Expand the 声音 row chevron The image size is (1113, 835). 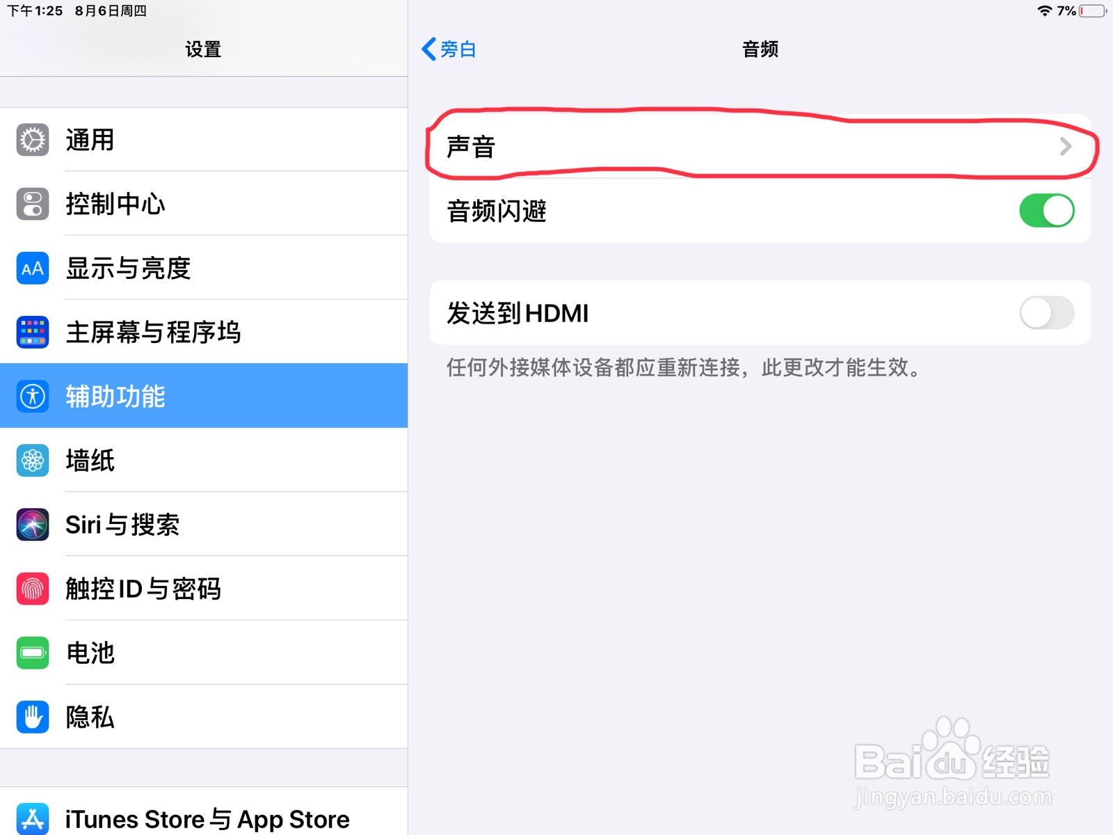[x=1066, y=147]
